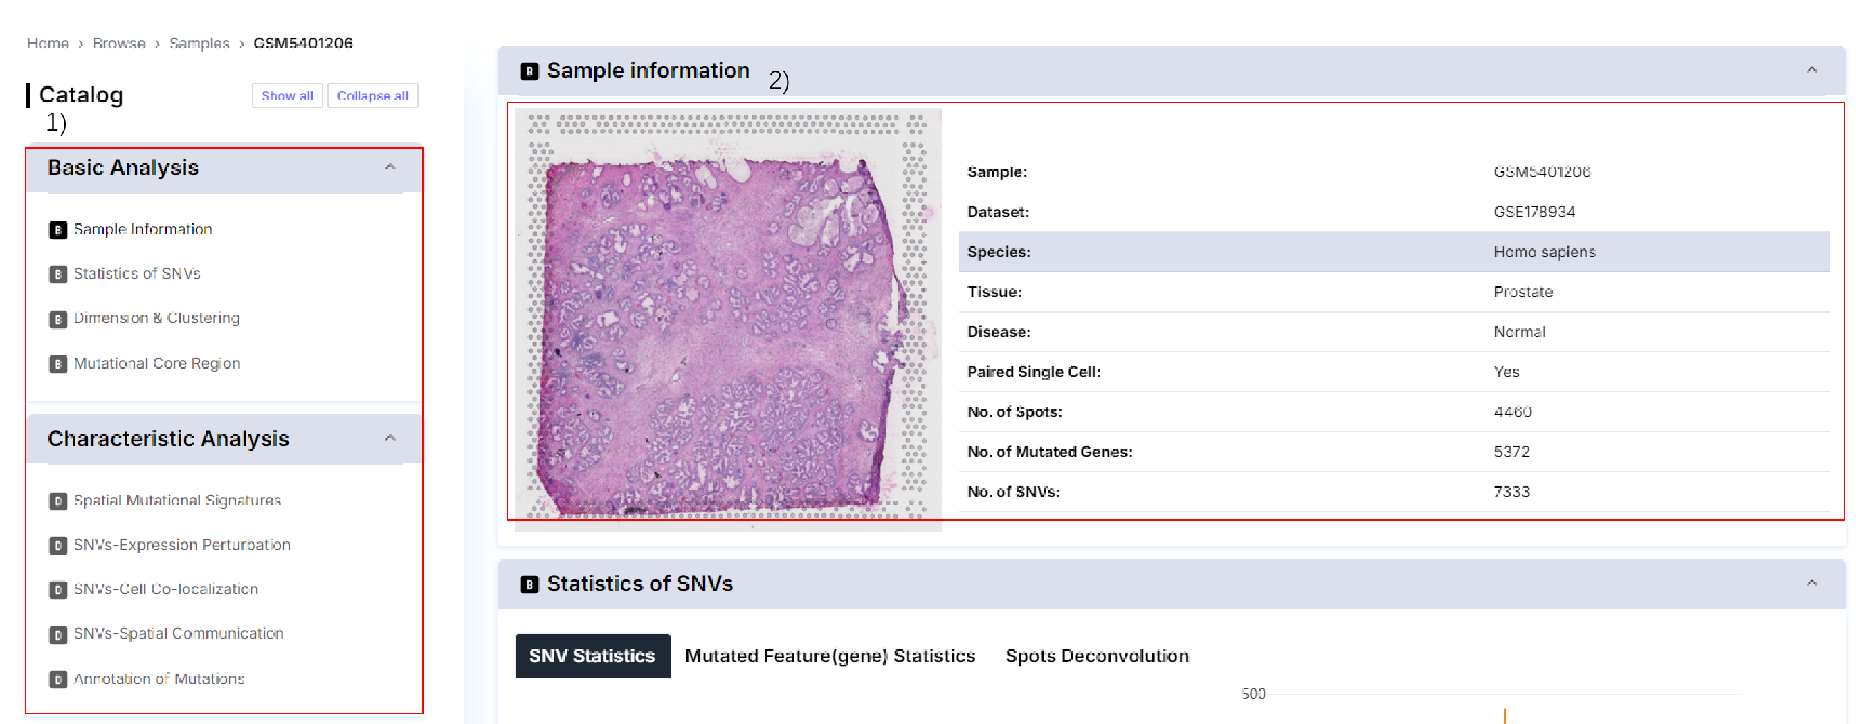Click the D icon beside Spatial Mutational Signatures

[57, 501]
